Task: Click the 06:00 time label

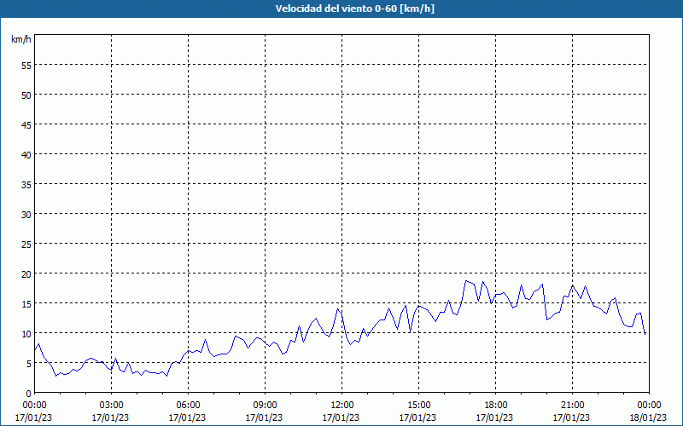Action: [x=188, y=406]
